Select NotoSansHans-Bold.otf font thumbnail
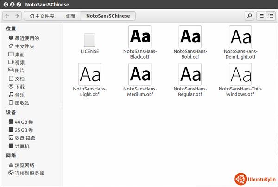Screen dimensions: 278x187 (x=190, y=37)
